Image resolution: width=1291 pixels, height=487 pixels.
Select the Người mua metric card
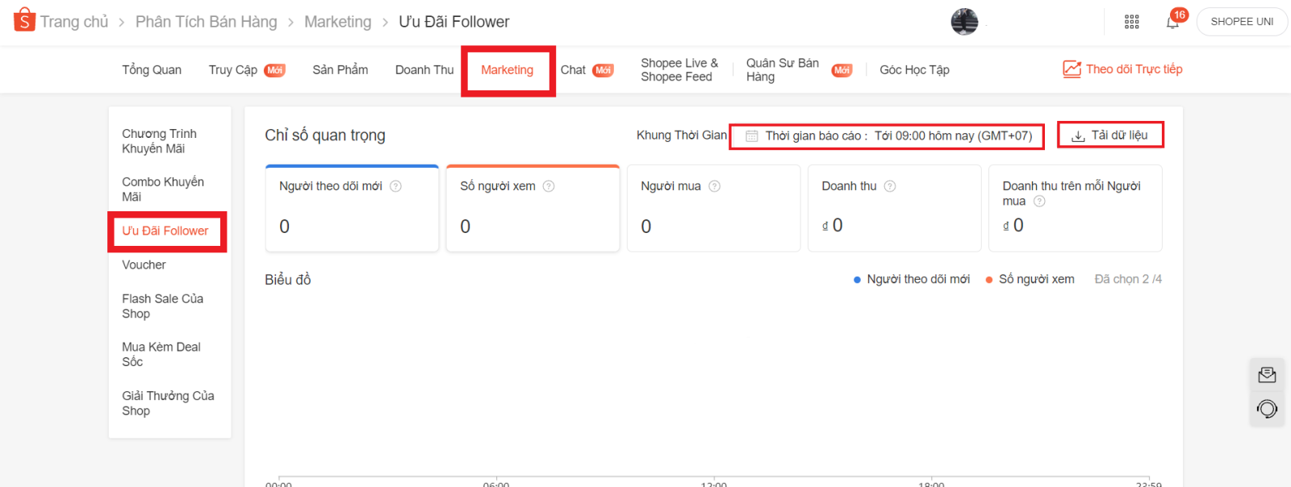pyautogui.click(x=713, y=208)
